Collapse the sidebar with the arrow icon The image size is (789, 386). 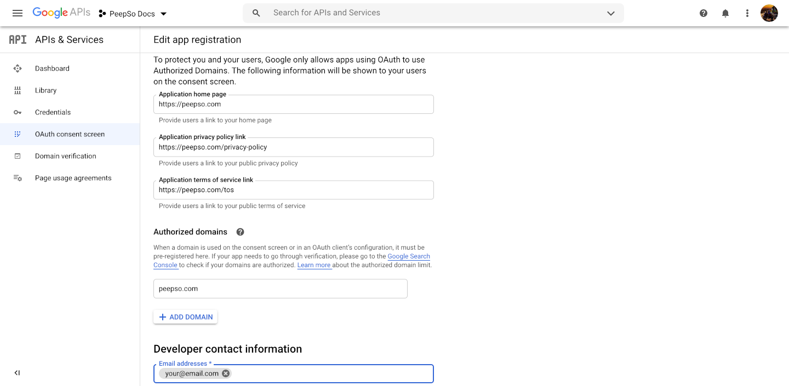click(17, 373)
